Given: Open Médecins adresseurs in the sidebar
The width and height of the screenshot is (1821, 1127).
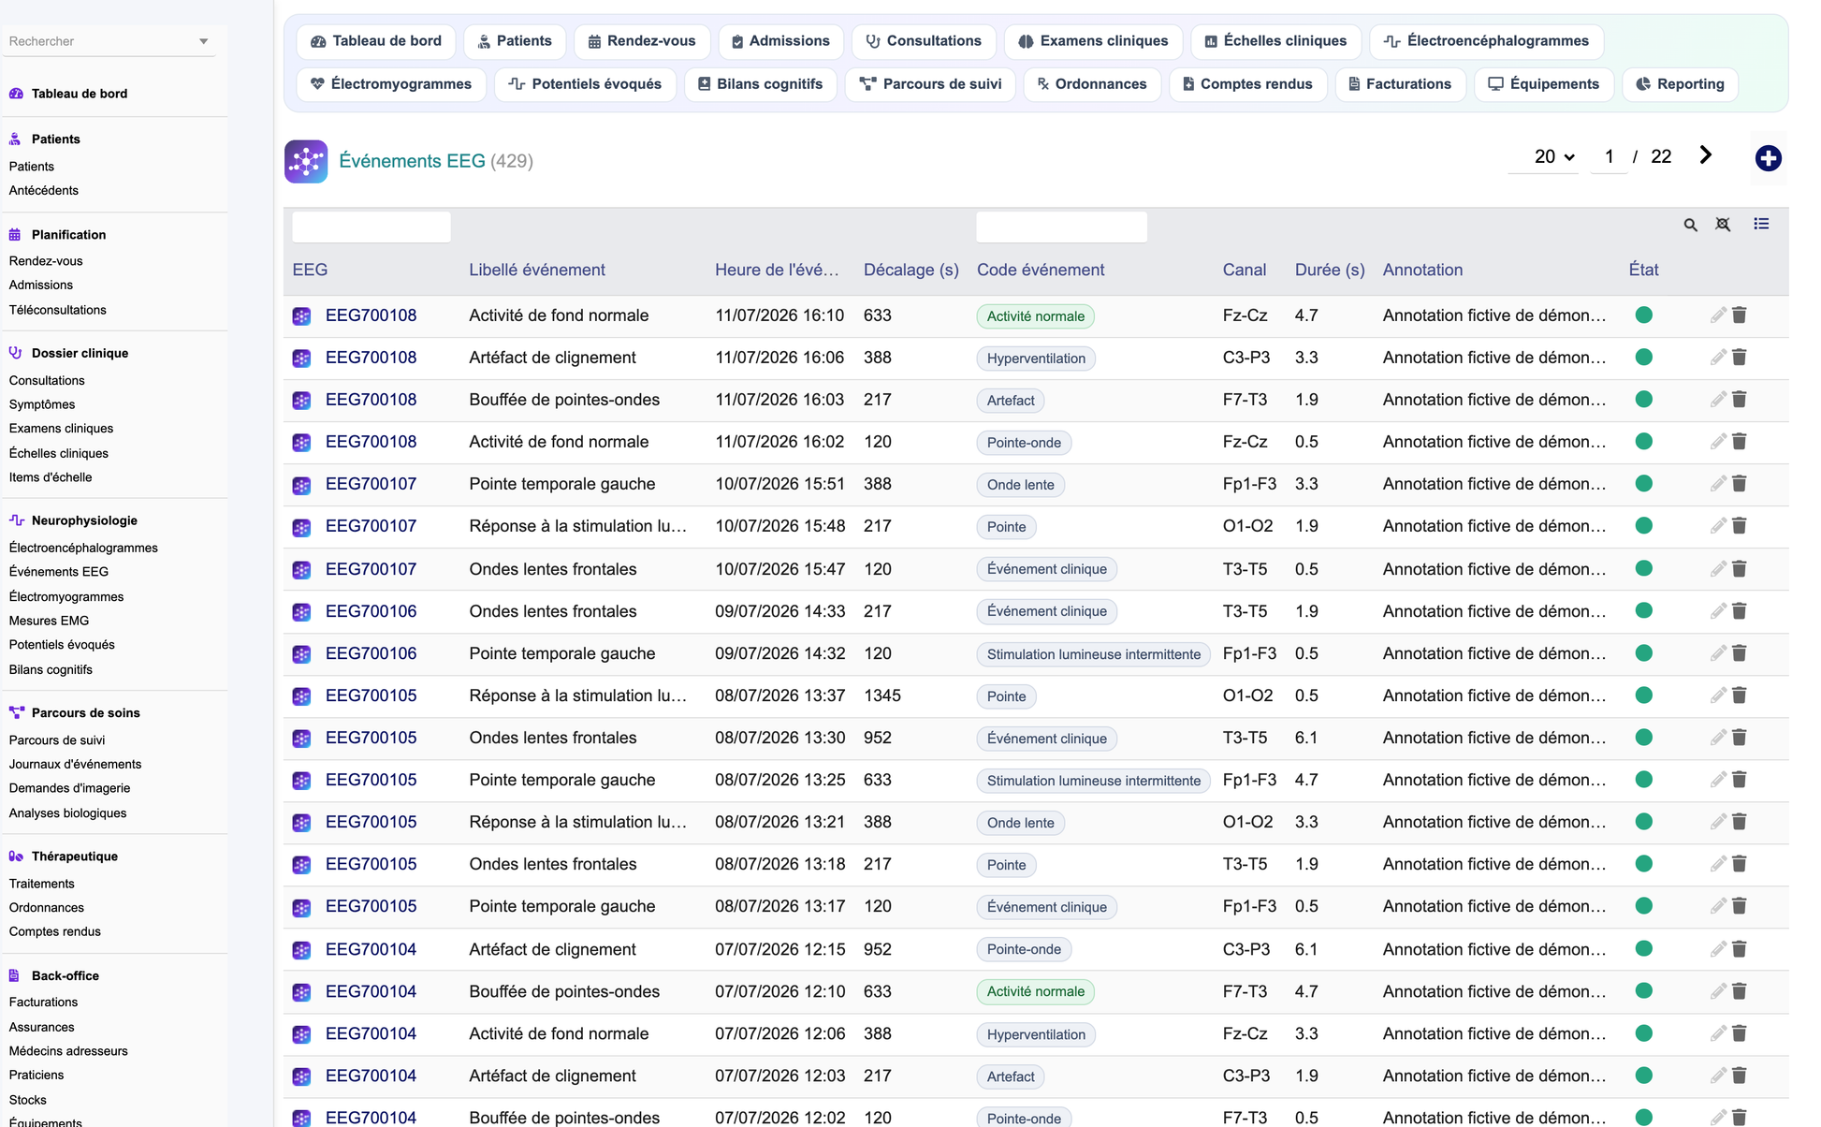Looking at the screenshot, I should pos(68,1051).
